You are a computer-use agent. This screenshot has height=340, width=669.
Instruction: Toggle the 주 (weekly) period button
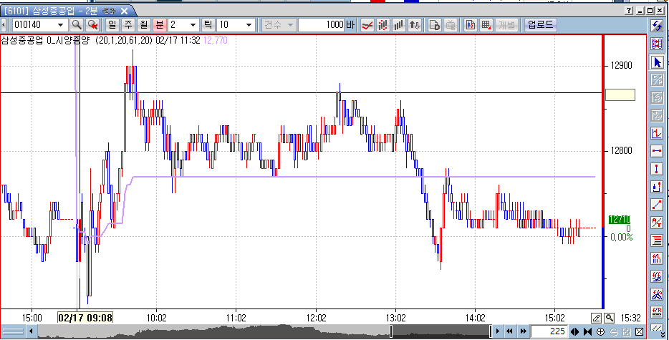point(128,25)
